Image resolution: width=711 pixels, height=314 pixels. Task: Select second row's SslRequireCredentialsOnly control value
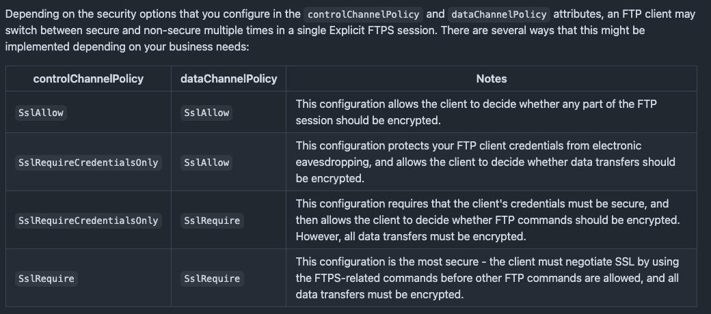tap(88, 162)
